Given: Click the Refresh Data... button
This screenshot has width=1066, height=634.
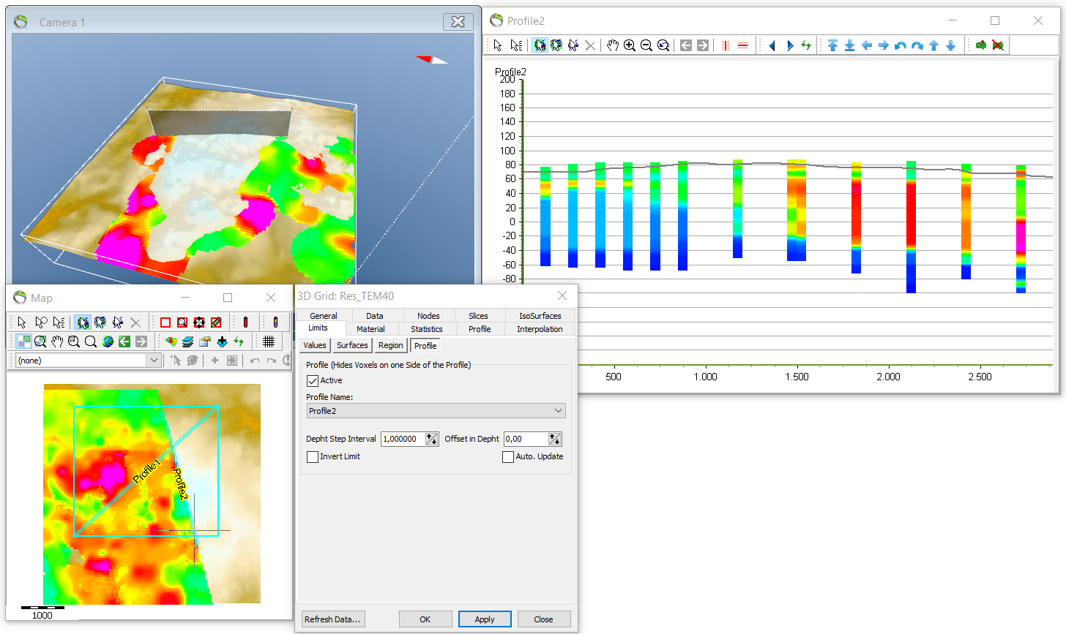Looking at the screenshot, I should click(x=332, y=619).
